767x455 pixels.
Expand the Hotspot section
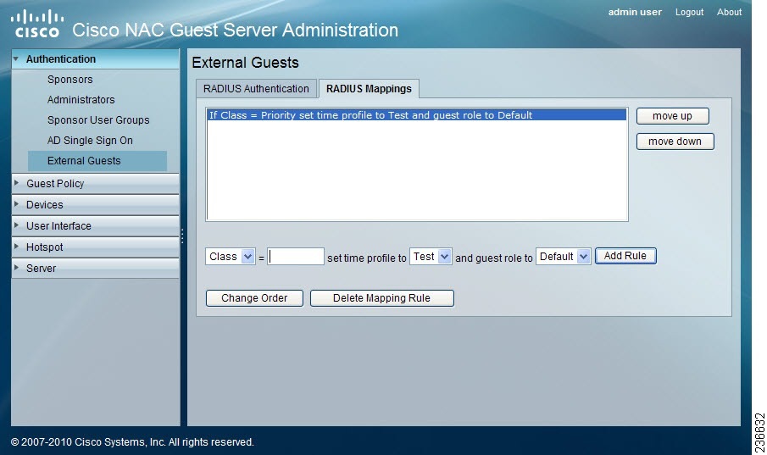click(96, 247)
